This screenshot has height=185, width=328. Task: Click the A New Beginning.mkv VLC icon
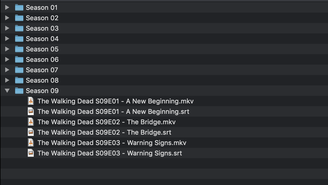tap(31, 101)
